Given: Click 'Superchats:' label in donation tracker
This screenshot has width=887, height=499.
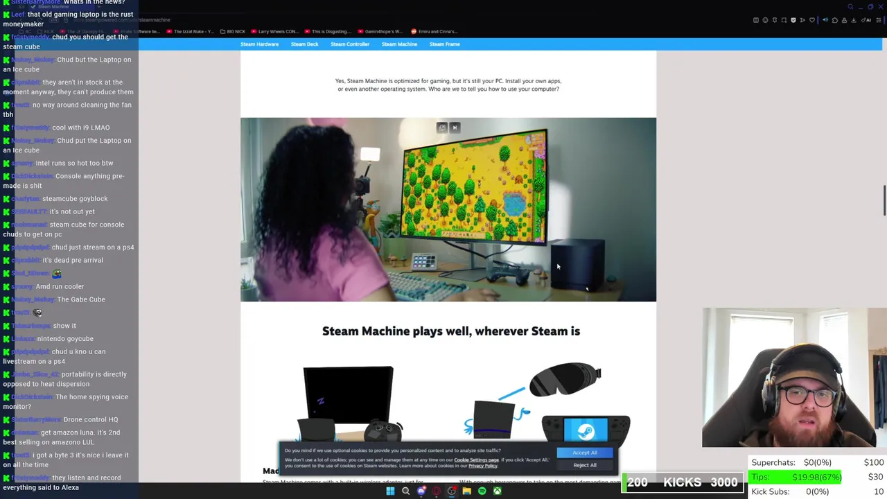Looking at the screenshot, I should click(773, 462).
